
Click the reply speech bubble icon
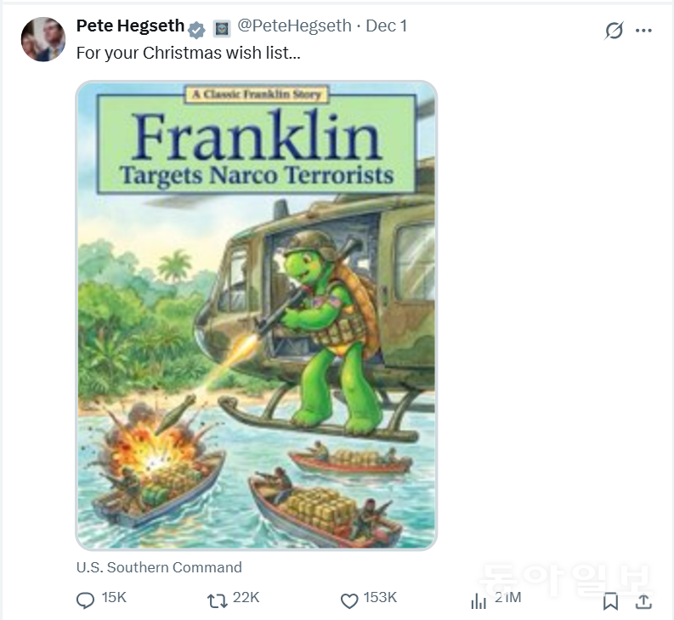[x=85, y=600]
